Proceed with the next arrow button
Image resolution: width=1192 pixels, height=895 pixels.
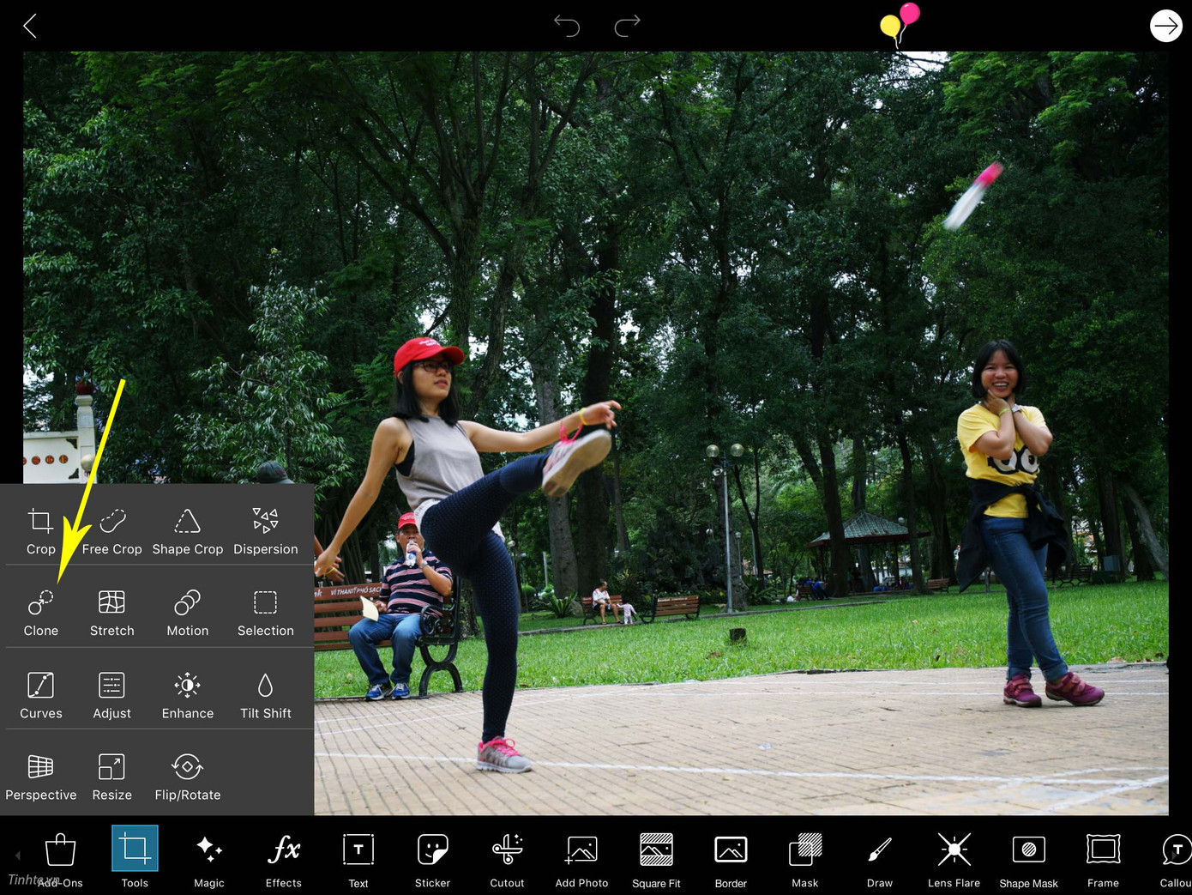pos(1165,26)
